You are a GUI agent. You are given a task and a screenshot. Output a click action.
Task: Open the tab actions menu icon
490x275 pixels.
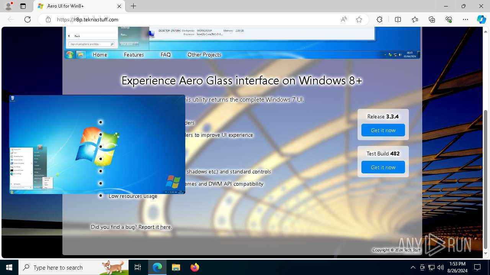tap(23, 6)
